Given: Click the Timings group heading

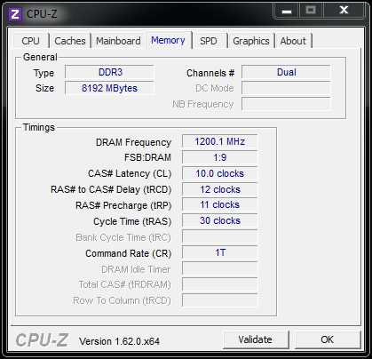Looking at the screenshot, I should point(39,127).
